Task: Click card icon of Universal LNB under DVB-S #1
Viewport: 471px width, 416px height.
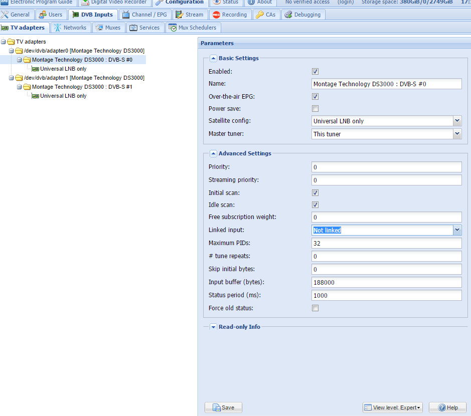Action: click(x=35, y=96)
